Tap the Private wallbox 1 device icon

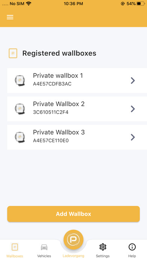coord(20,81)
